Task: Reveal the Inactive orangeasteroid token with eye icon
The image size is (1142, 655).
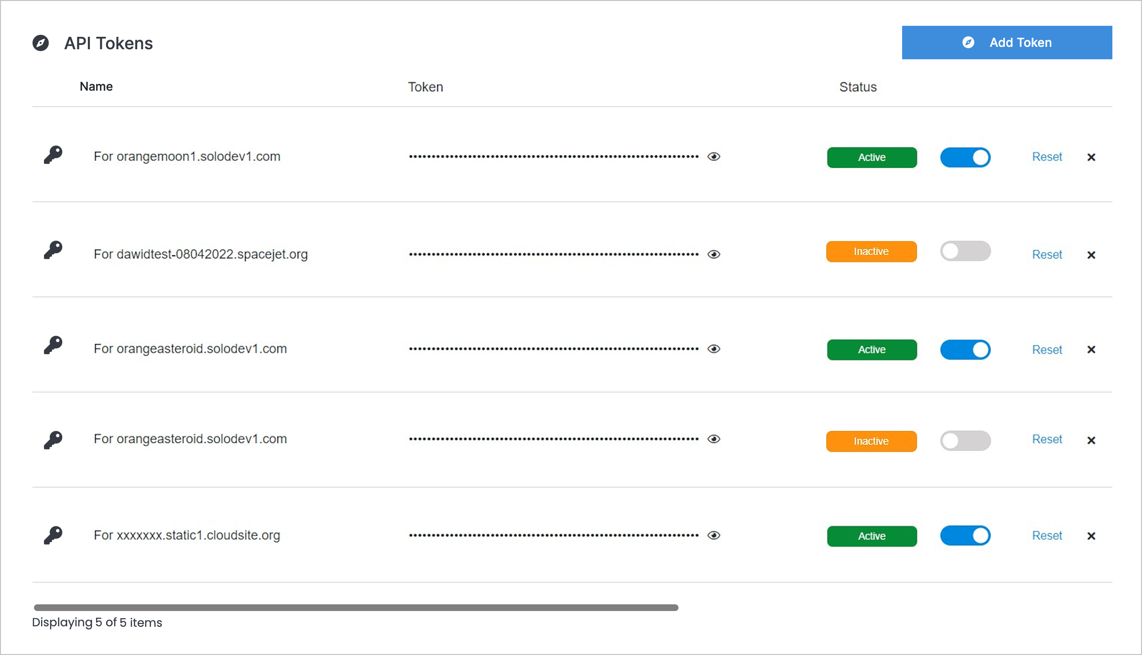Action: [x=714, y=439]
